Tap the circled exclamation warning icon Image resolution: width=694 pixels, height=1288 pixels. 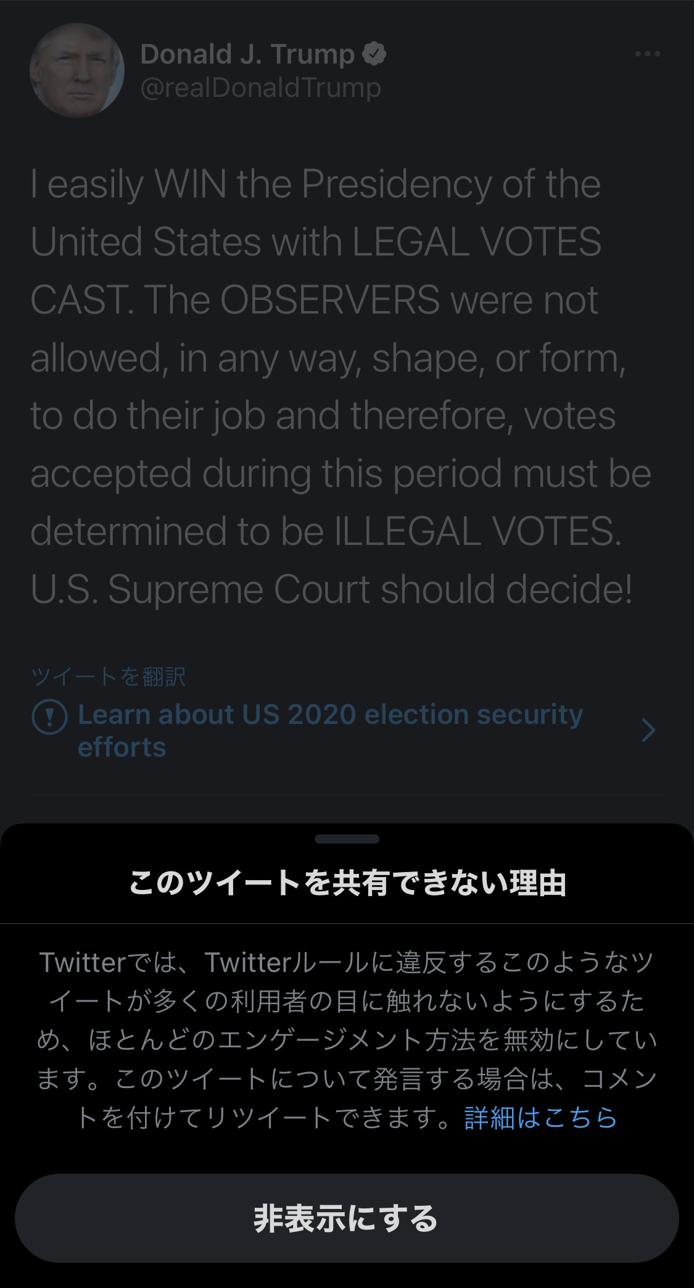pos(49,717)
